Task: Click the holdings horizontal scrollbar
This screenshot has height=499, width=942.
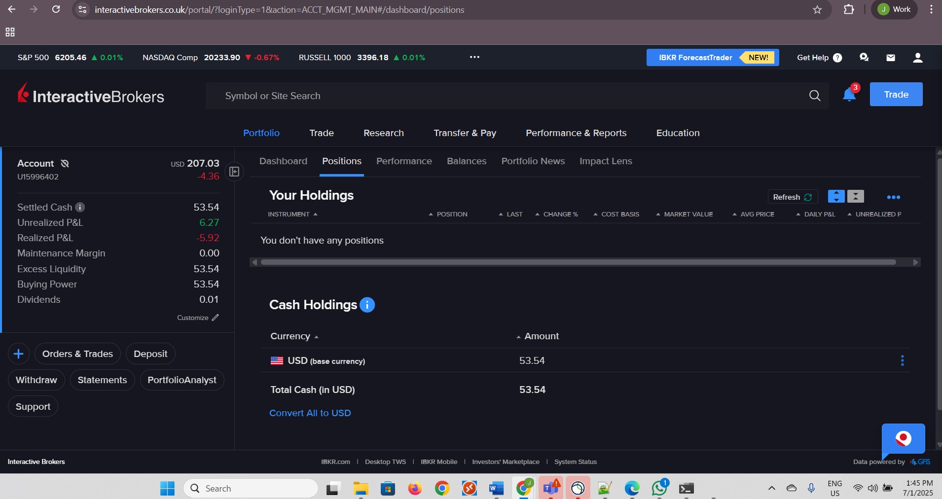Action: click(578, 262)
